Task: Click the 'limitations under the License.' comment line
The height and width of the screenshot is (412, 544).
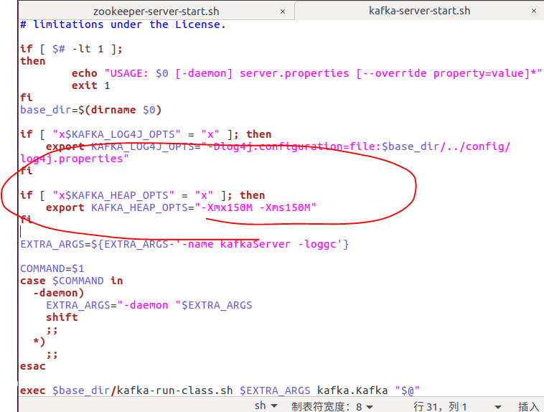Action: 123,24
